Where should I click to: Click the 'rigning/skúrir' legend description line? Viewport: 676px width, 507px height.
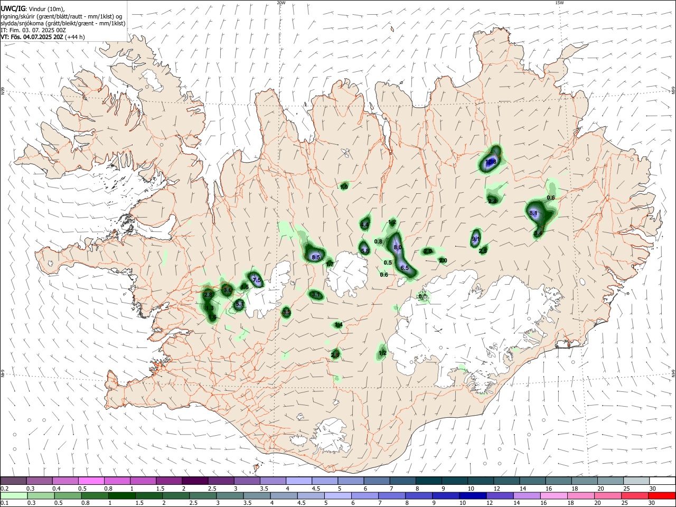tap(62, 16)
